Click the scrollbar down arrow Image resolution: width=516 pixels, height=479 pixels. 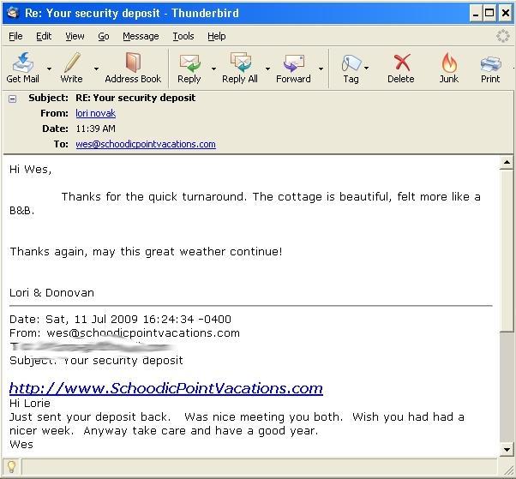tap(507, 449)
